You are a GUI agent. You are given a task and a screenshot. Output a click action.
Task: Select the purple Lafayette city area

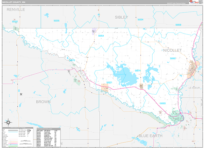pyautogui.click(x=94, y=32)
